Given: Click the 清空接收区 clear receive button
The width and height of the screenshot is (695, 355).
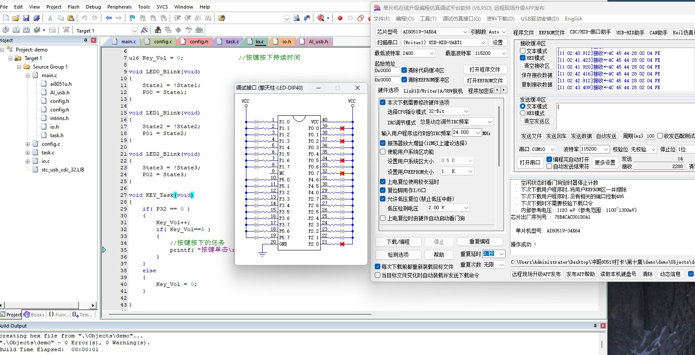Looking at the screenshot, I should click(x=537, y=66).
